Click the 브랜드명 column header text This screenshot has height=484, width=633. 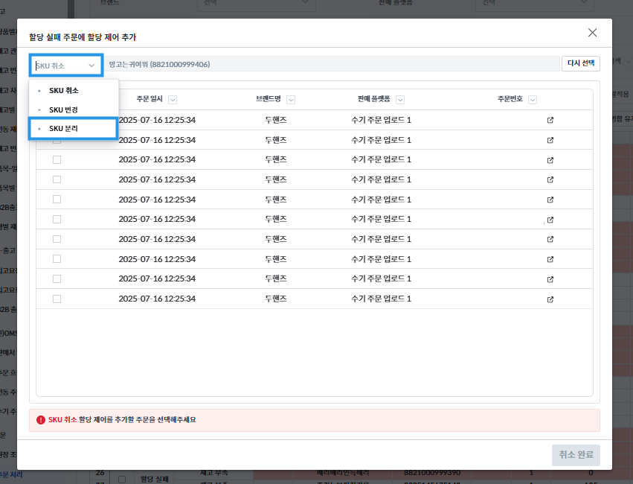tap(269, 99)
